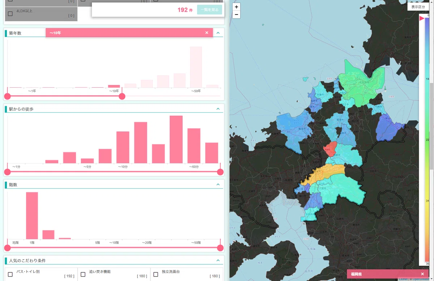Check the 追い焚き機能 option
Screen dimensions: 434x281
83,274
